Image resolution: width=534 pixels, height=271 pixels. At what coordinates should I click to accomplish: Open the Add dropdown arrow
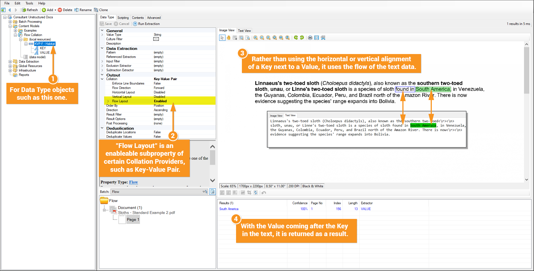[55, 10]
